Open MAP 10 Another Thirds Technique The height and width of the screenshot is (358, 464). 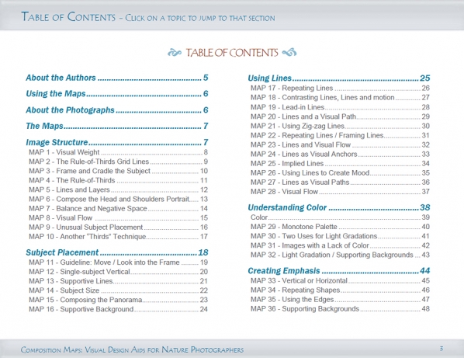[118, 237]
